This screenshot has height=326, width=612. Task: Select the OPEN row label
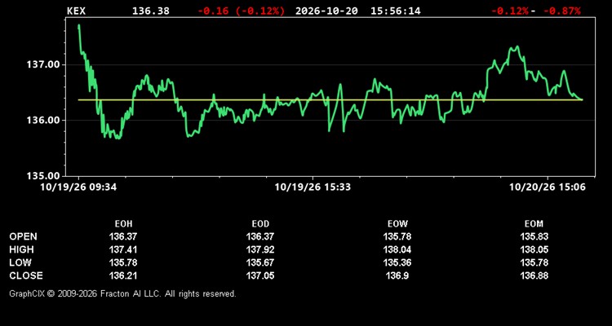[24, 236]
